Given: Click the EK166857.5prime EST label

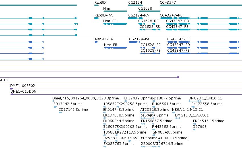Looking at the screenshot, I should coord(156,121).
